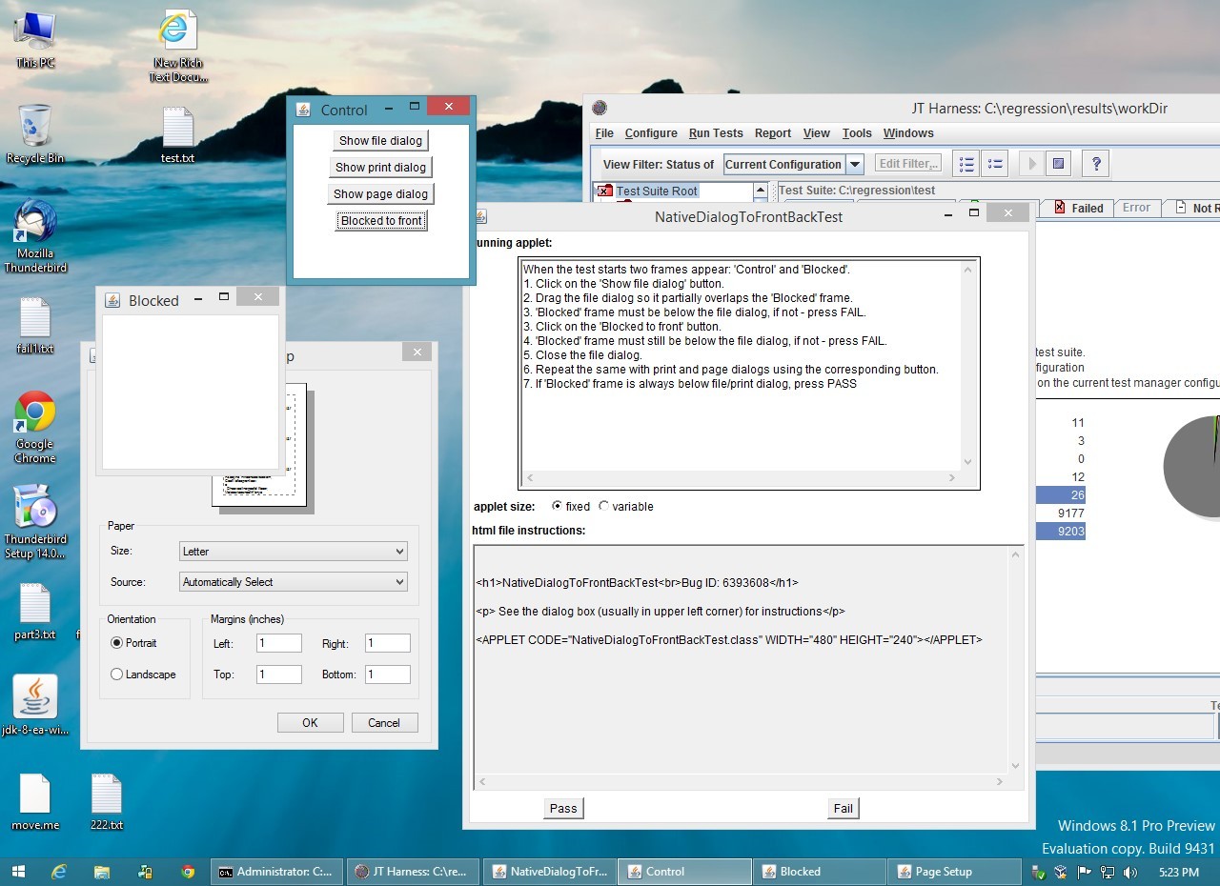This screenshot has width=1220, height=886.
Task: Switch to the Failed tab
Action: coord(1079,208)
